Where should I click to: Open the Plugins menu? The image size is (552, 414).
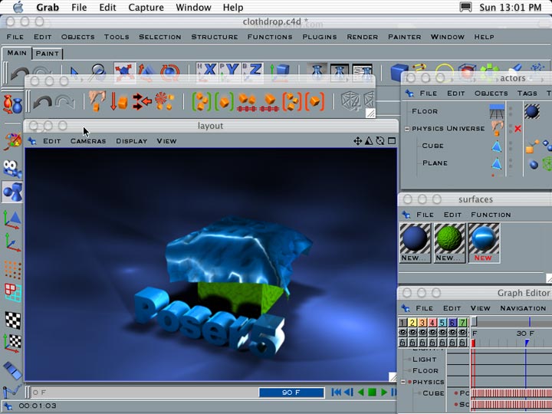(x=319, y=37)
